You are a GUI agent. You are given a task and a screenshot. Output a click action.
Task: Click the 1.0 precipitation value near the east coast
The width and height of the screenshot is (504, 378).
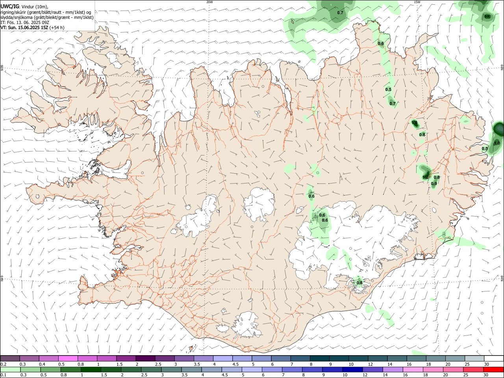[497, 143]
